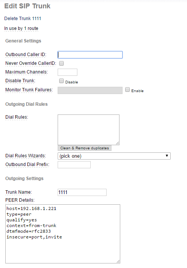Focus the Outbound Caller ID field
The width and height of the screenshot is (187, 268).
[90, 55]
